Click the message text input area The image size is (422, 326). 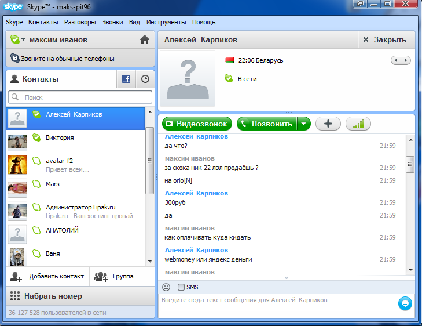point(278,306)
